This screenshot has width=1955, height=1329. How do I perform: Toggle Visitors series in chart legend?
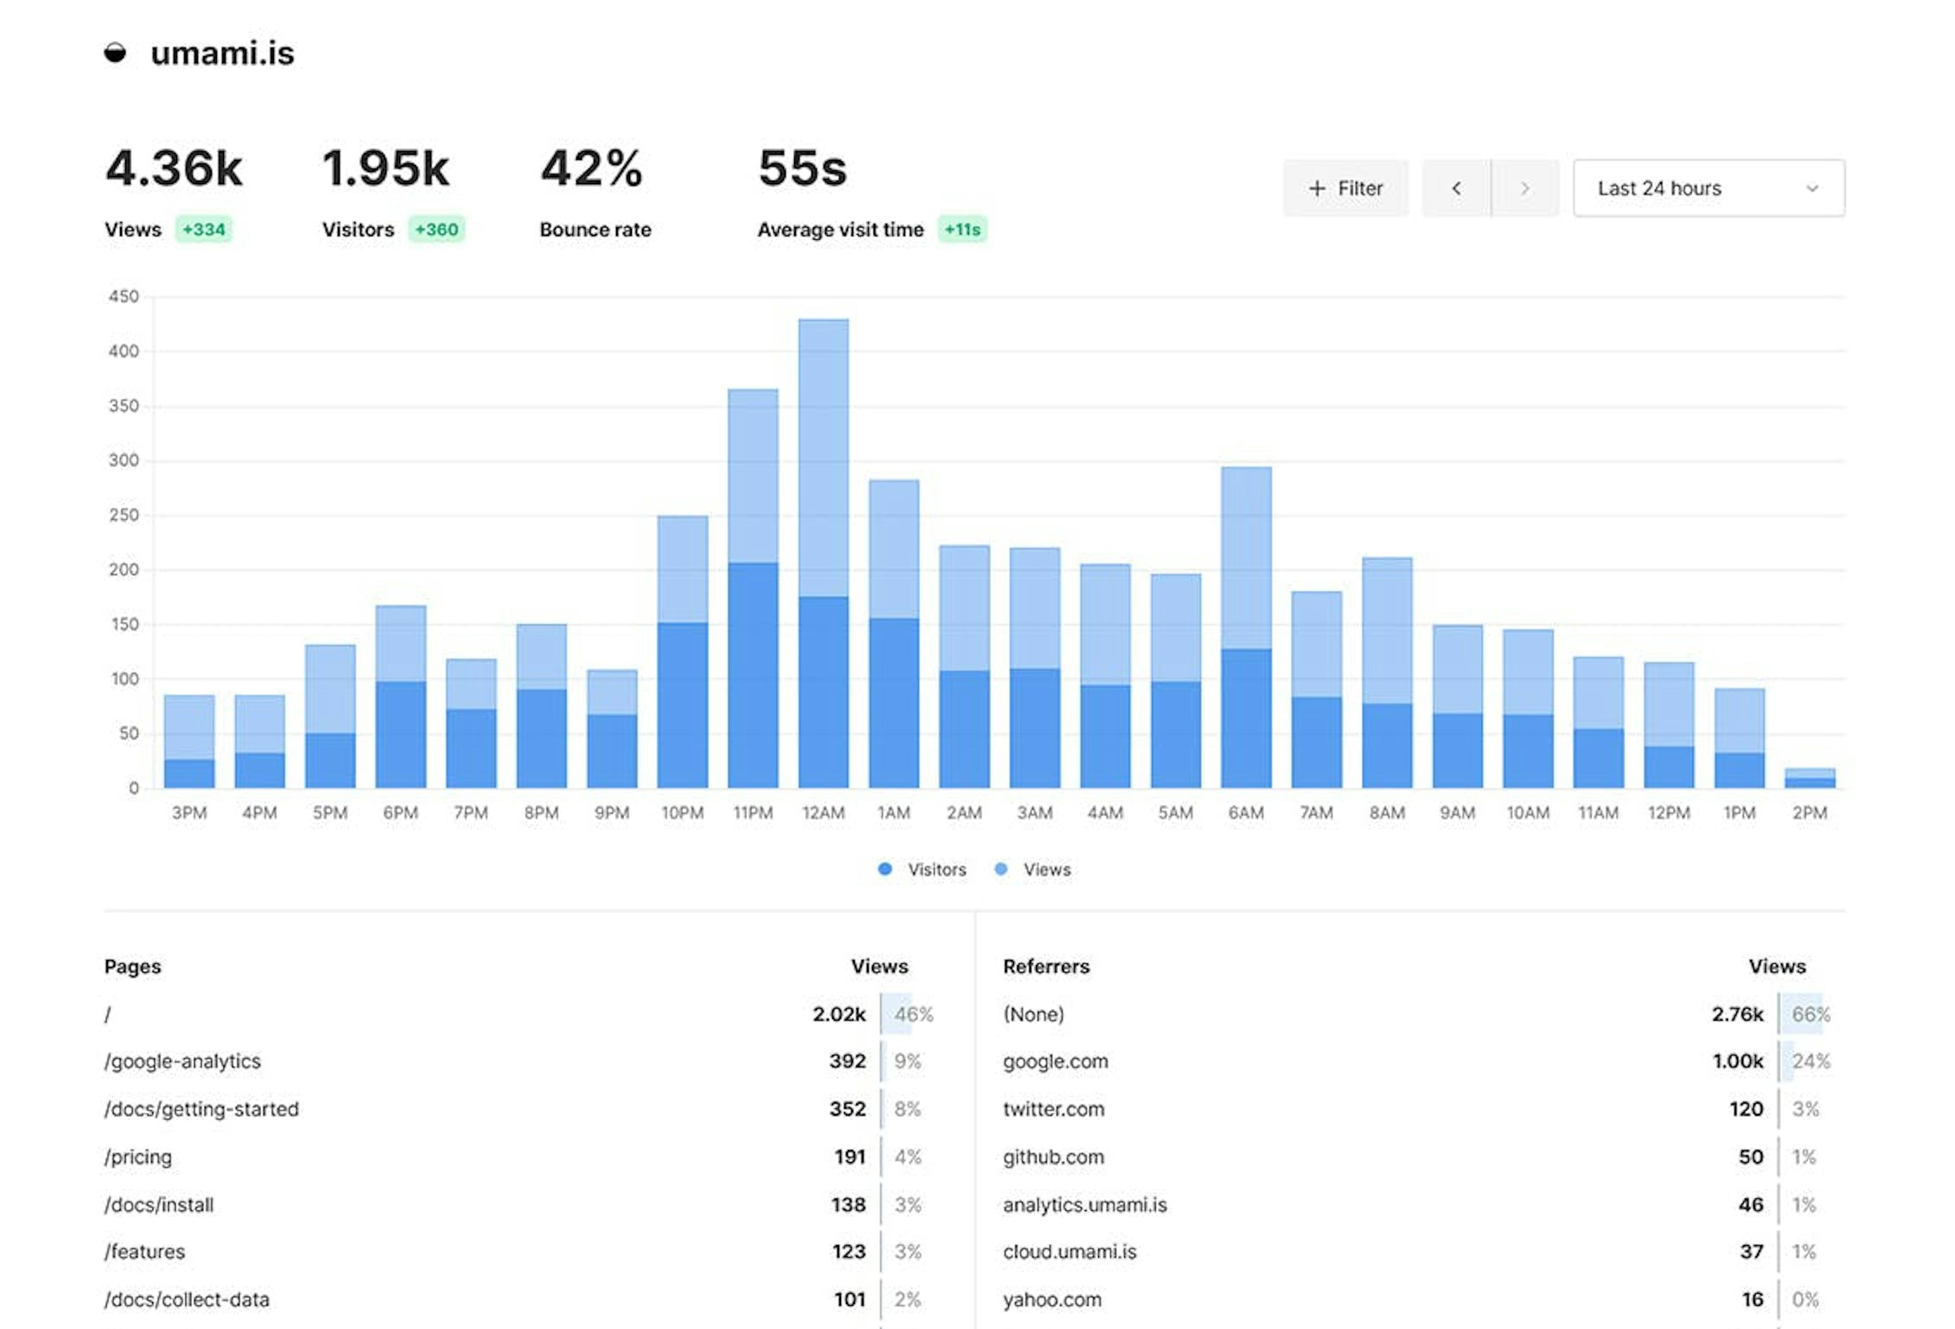pyautogui.click(x=922, y=870)
